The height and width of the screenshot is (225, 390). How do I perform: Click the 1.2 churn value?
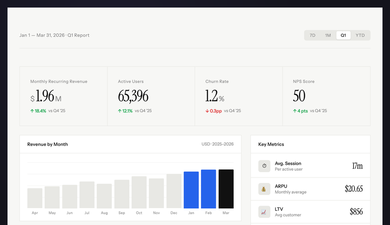tap(212, 96)
